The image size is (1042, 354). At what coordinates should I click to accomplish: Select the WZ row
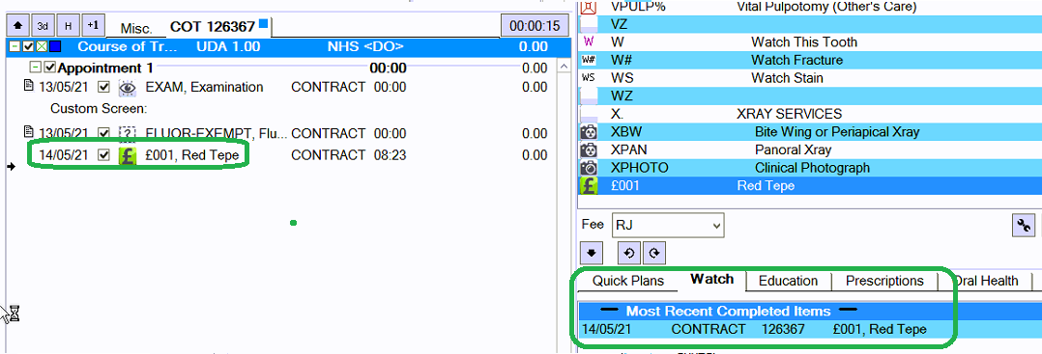pyautogui.click(x=810, y=96)
